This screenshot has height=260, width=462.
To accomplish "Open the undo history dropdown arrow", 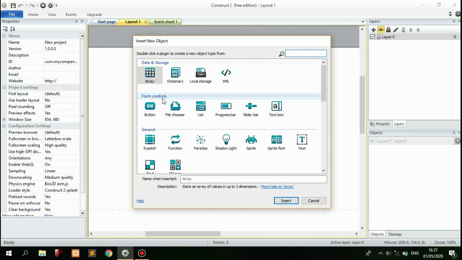I will point(26,5).
